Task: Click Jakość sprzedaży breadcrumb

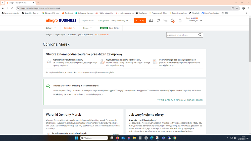Action: tap(85, 34)
